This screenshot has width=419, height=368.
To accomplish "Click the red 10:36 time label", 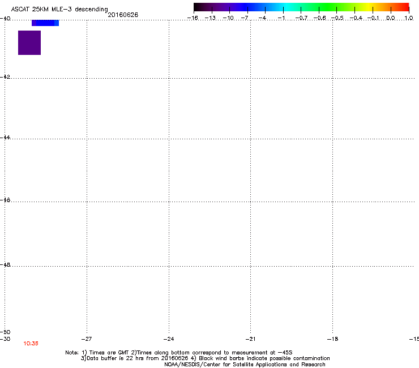I will [x=31, y=344].
